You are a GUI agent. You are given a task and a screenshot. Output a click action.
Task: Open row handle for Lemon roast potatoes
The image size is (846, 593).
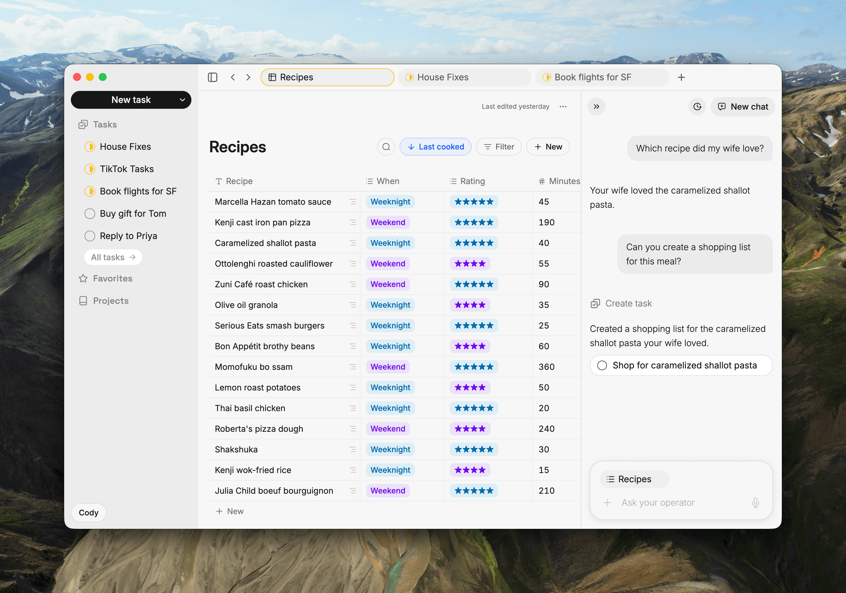pyautogui.click(x=353, y=387)
